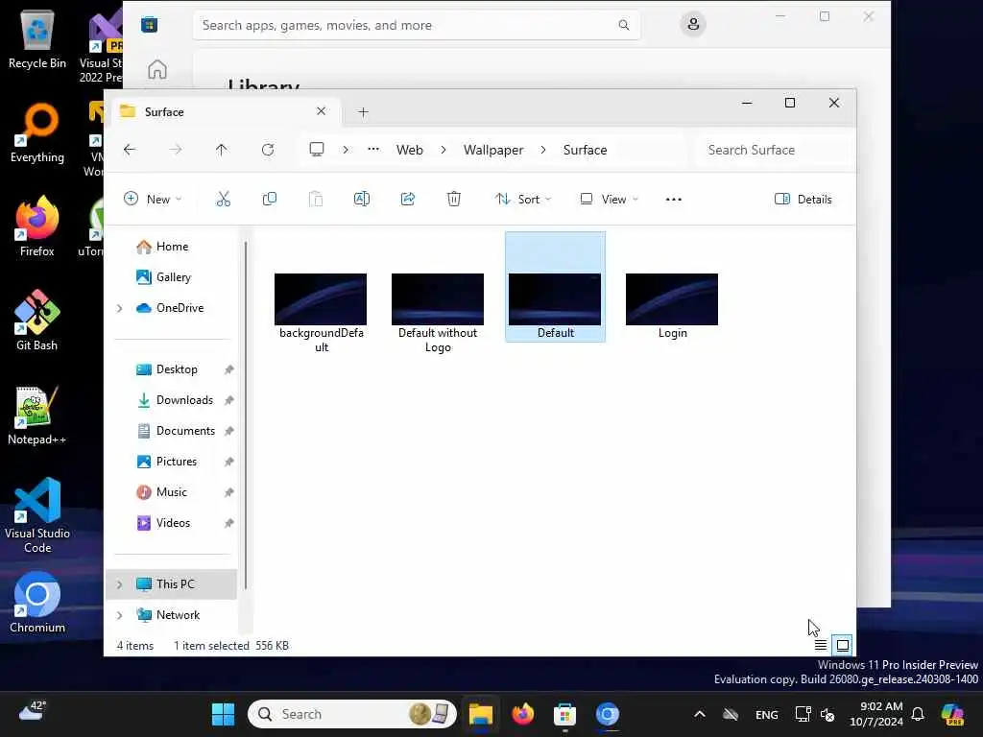Click the Microsoft Store profile account icon

pyautogui.click(x=693, y=24)
